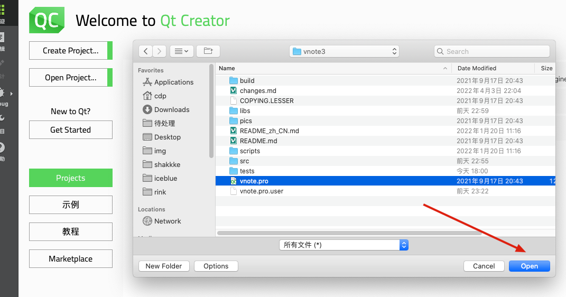
Task: Select the build folder
Action: point(385,80)
